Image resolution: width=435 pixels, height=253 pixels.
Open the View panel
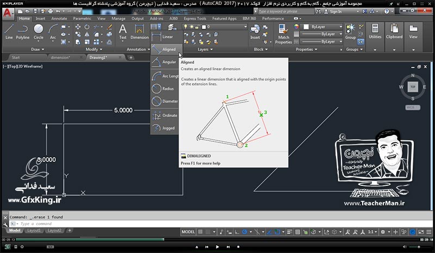pyautogui.click(x=413, y=37)
